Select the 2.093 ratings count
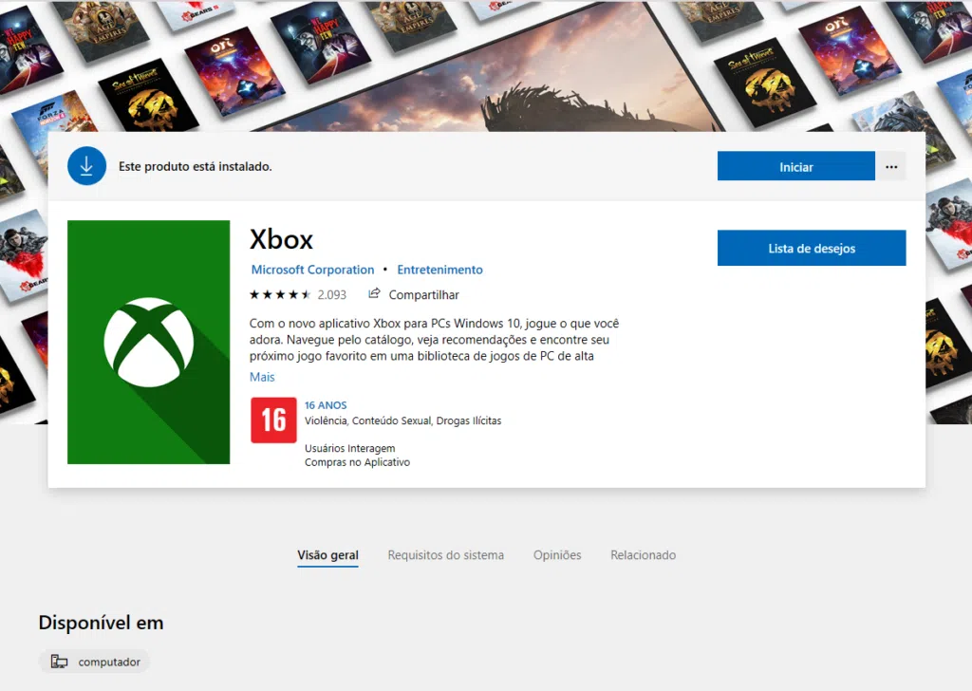Viewport: 972px width, 691px height. pyautogui.click(x=333, y=294)
